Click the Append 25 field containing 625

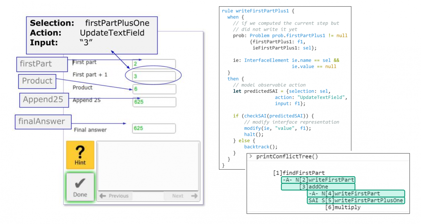tap(154, 102)
